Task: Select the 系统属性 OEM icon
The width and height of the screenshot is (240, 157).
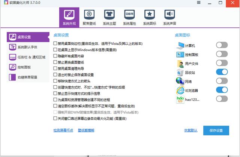Action: [129, 15]
